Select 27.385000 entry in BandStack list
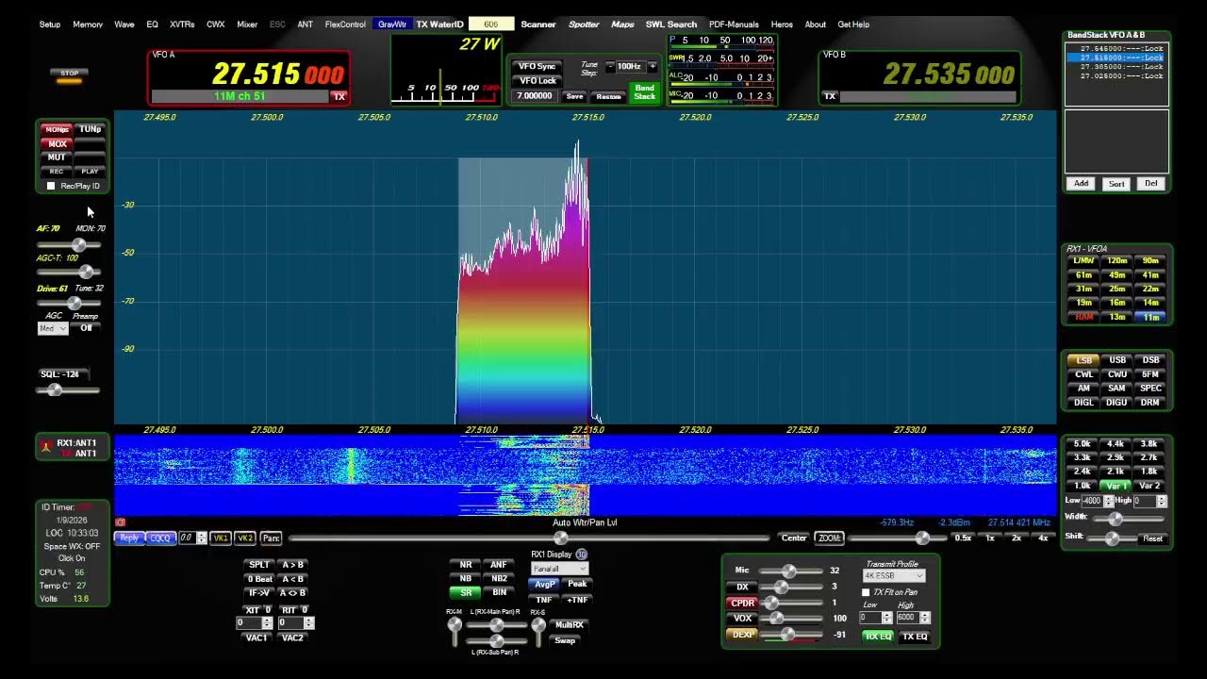1207x679 pixels. tap(1116, 67)
